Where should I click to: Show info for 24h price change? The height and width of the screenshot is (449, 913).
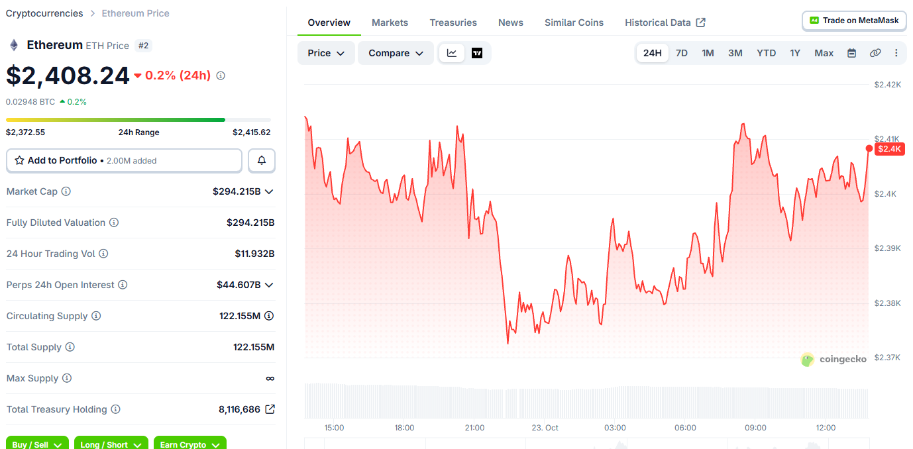click(x=221, y=75)
